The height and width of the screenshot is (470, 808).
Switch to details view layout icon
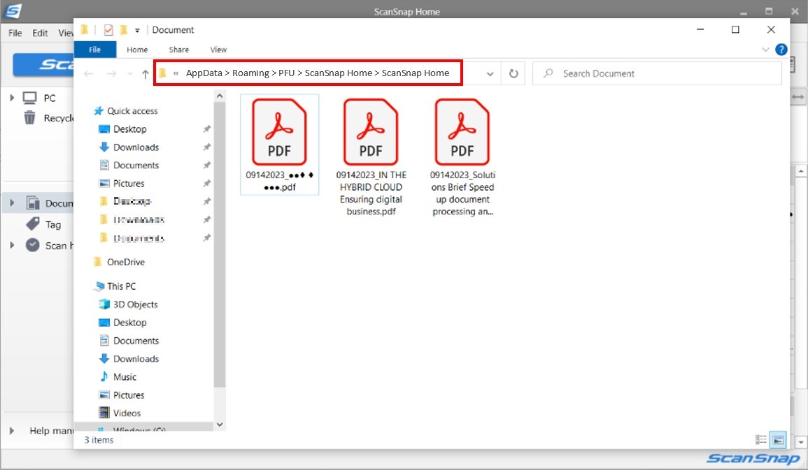pyautogui.click(x=760, y=439)
